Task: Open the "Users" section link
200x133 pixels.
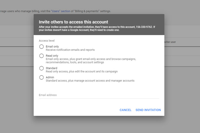Action: [61, 11]
